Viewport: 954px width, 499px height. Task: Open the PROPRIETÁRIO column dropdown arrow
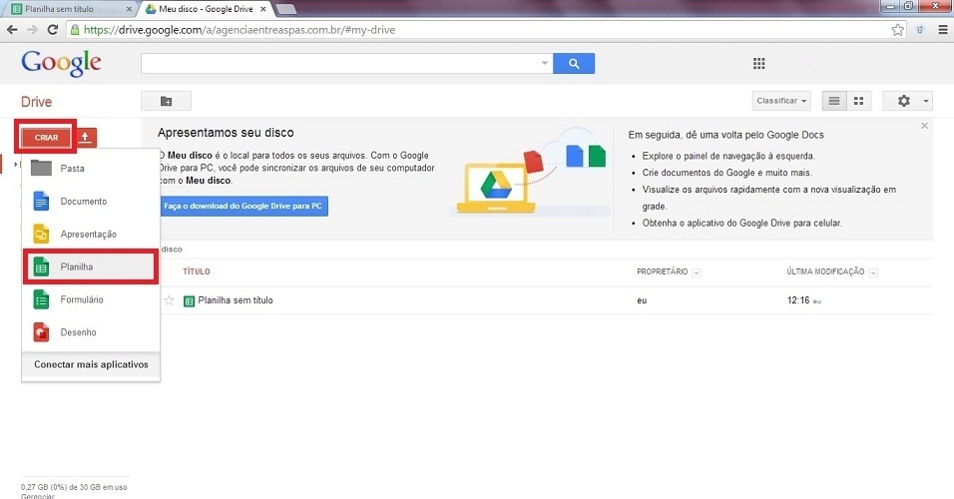pyautogui.click(x=697, y=272)
